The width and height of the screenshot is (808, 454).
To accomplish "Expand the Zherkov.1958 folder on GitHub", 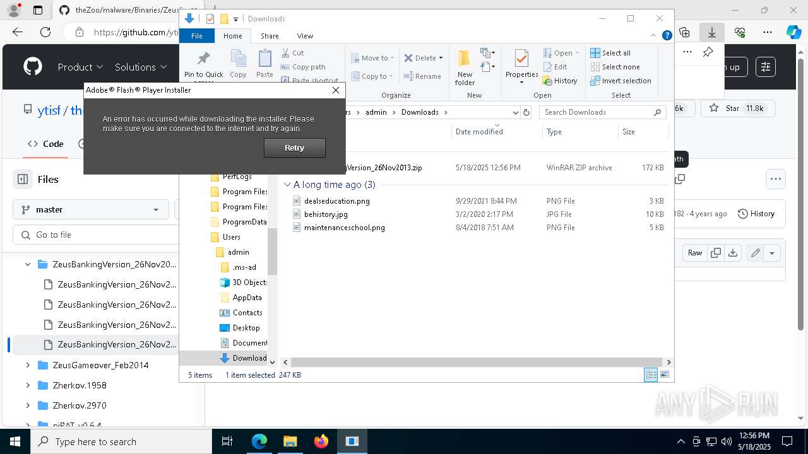I will click(28, 385).
